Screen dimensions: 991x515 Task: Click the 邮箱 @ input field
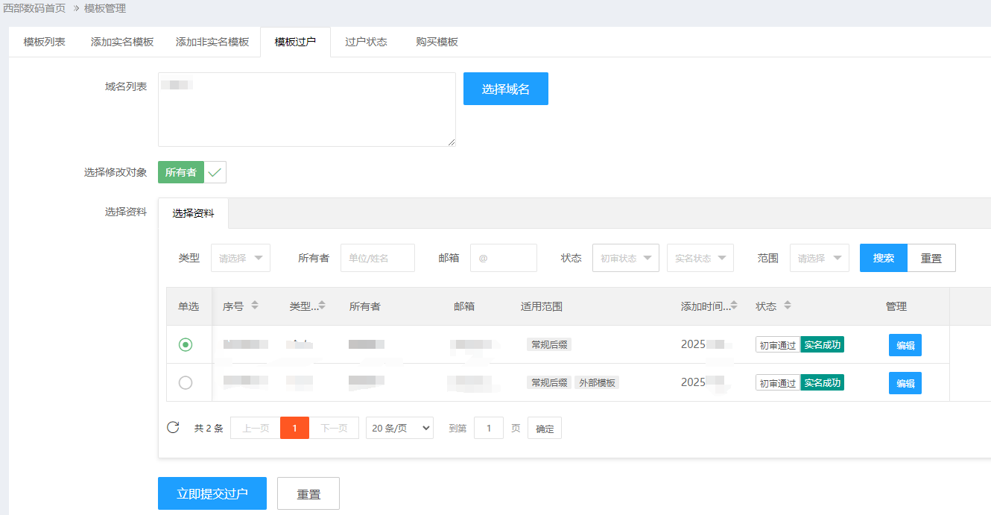coord(504,258)
